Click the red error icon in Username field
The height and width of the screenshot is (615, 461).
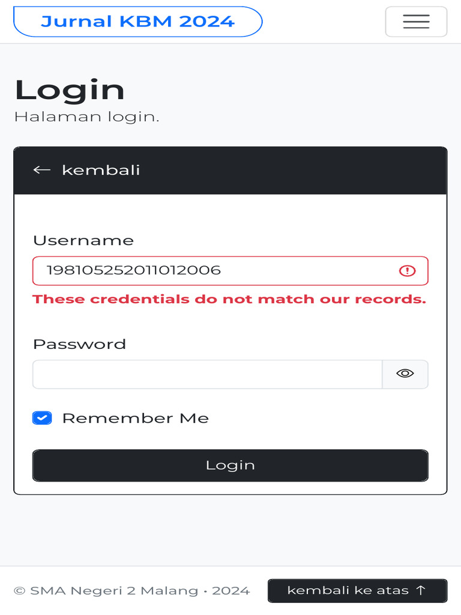click(407, 271)
